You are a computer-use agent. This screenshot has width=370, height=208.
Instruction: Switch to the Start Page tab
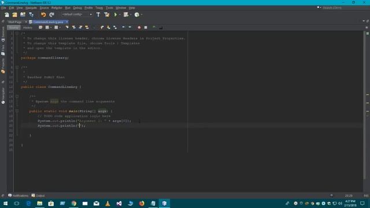pyautogui.click(x=14, y=22)
